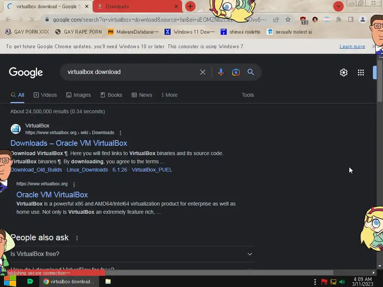Open the Chrome profile avatar icon
The width and height of the screenshot is (383, 287).
pyautogui.click(x=363, y=19)
